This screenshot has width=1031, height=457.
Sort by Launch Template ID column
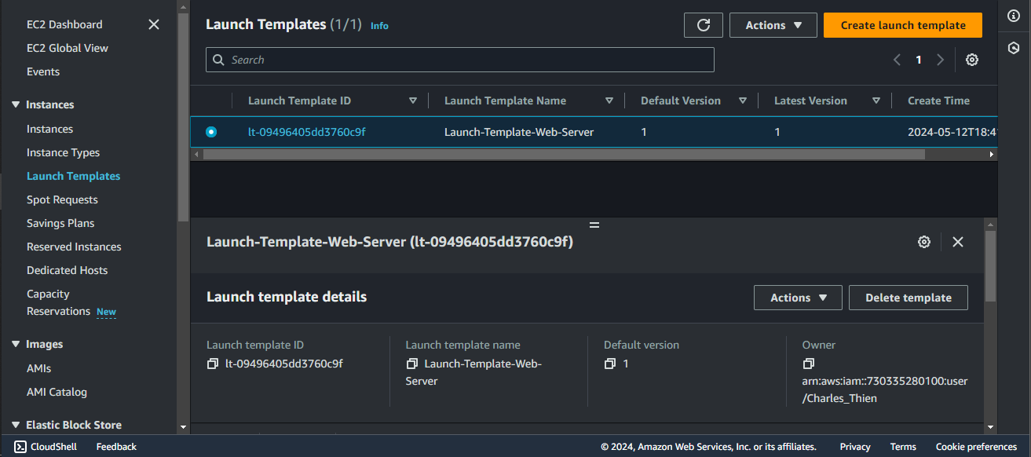pos(413,101)
